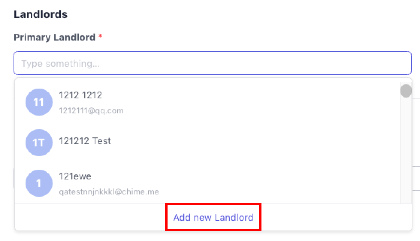Select landlord "1212 1212" from list

pyautogui.click(x=80, y=95)
